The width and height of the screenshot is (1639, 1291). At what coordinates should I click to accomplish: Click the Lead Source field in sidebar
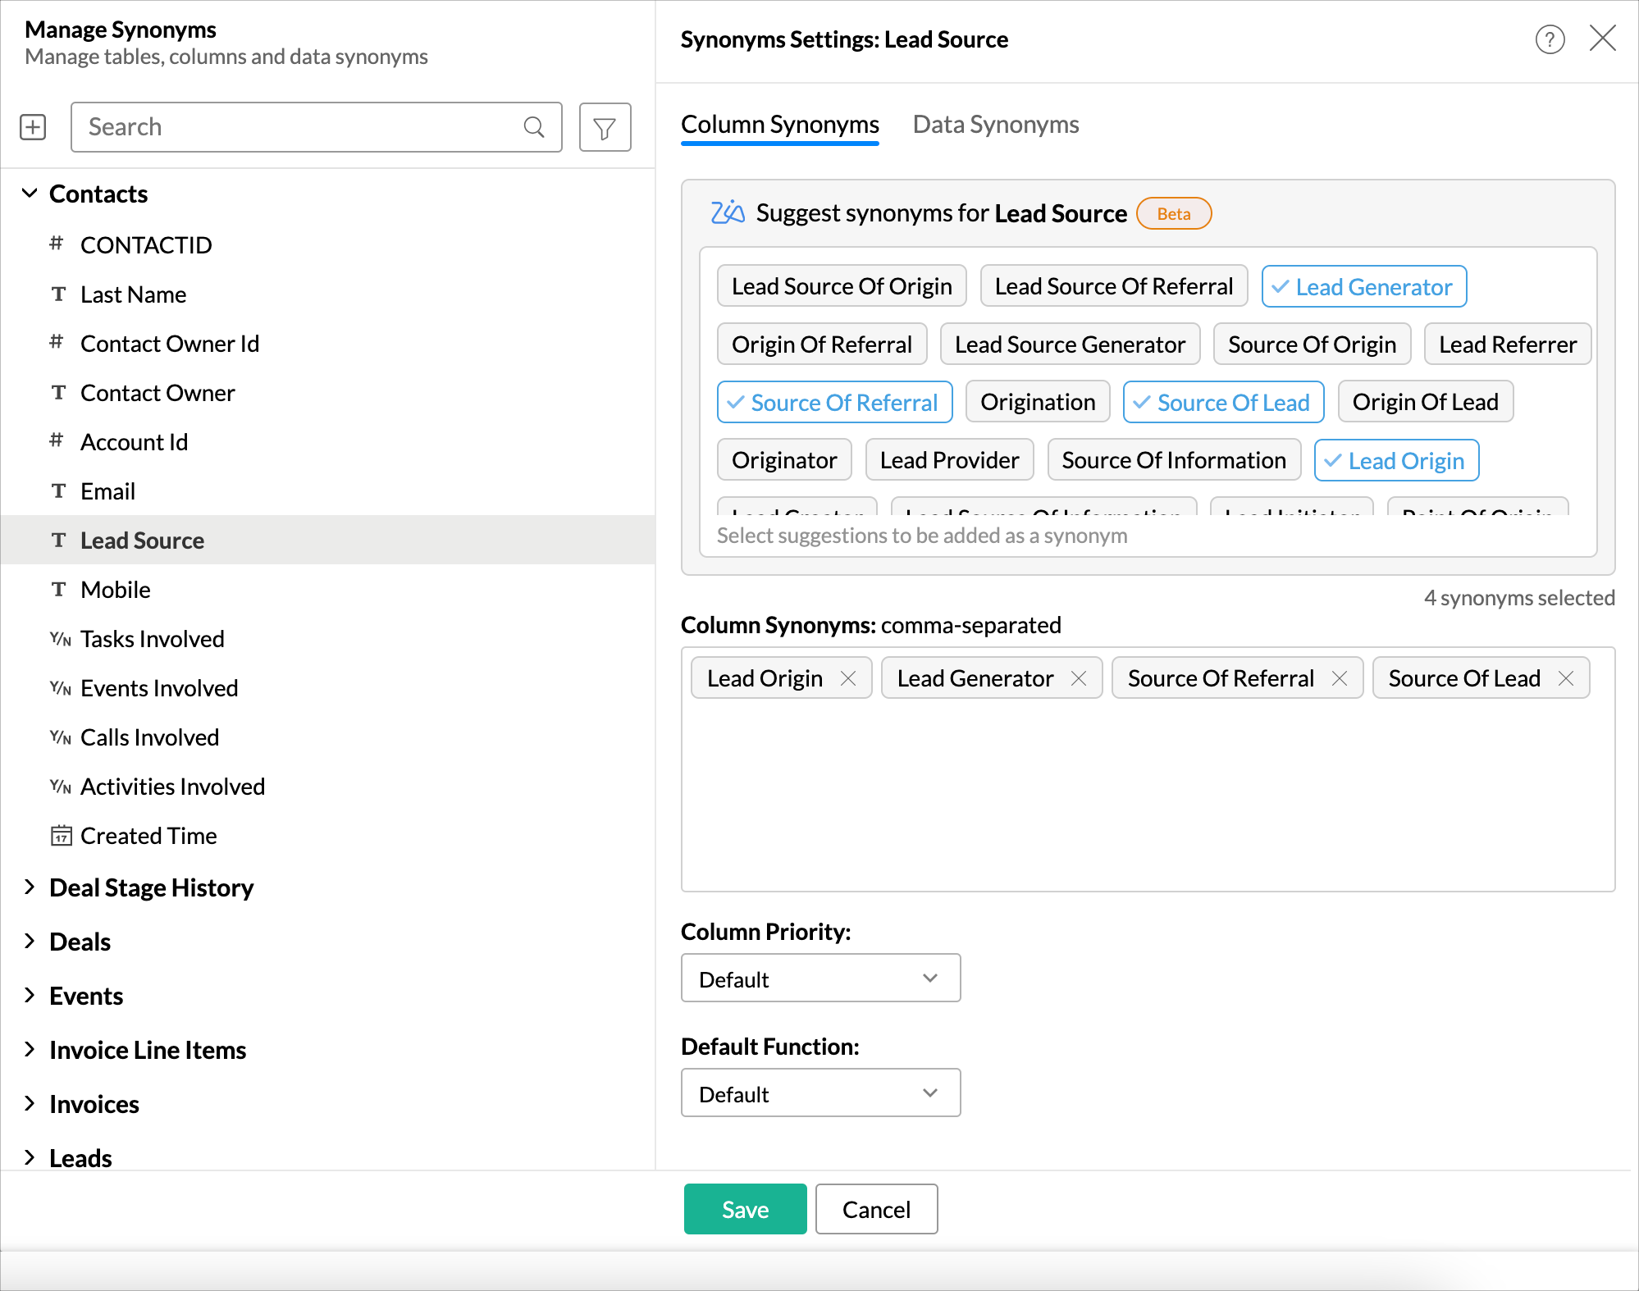141,540
